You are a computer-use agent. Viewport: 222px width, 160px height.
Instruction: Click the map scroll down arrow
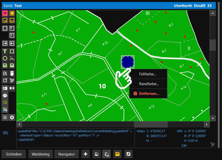click(x=213, y=118)
